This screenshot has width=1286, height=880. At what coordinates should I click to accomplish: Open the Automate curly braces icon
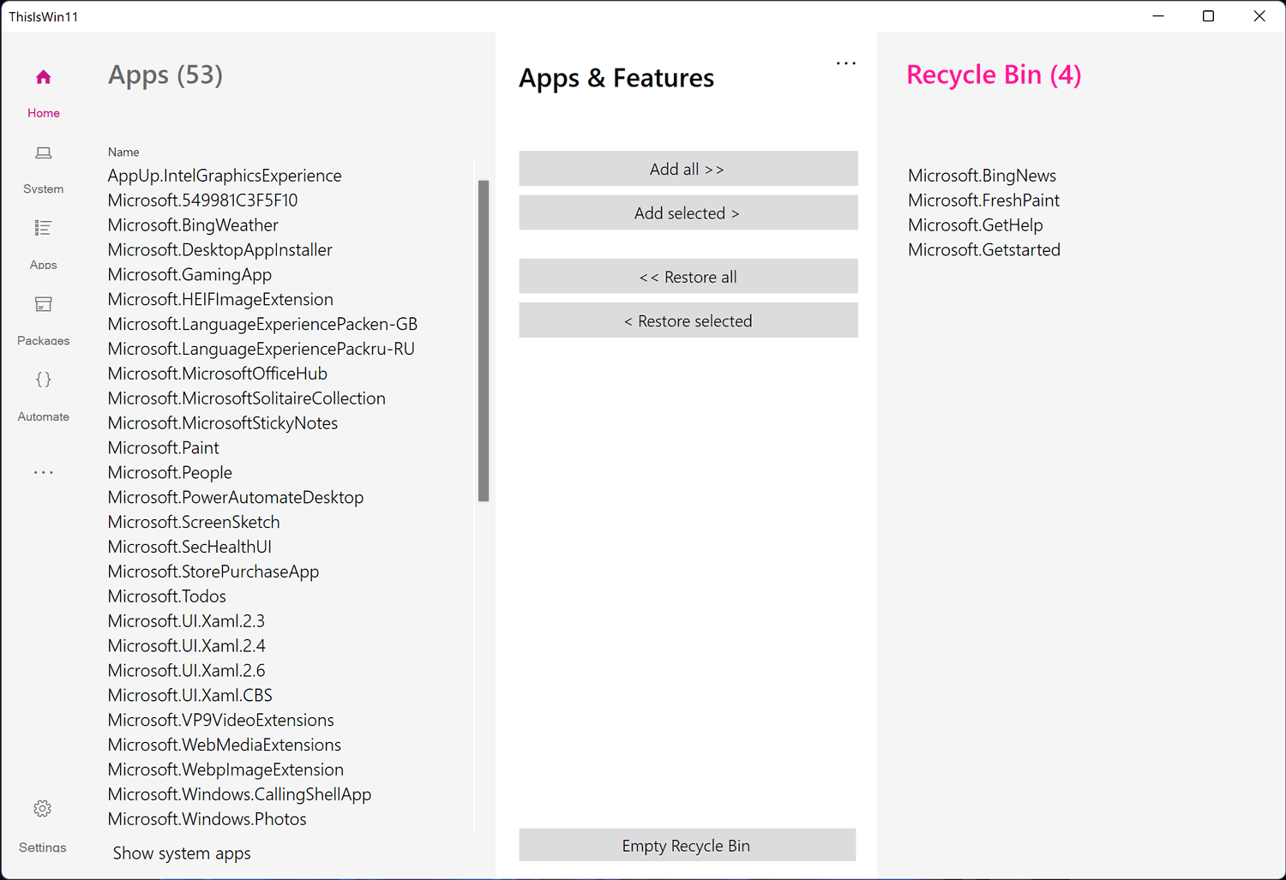(44, 380)
